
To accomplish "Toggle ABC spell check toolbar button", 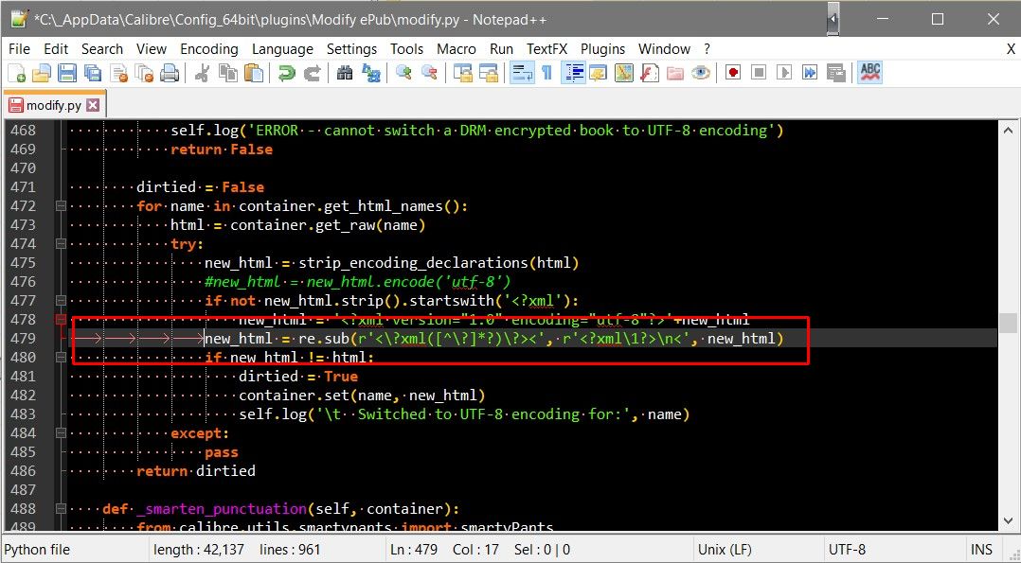I will click(x=869, y=73).
